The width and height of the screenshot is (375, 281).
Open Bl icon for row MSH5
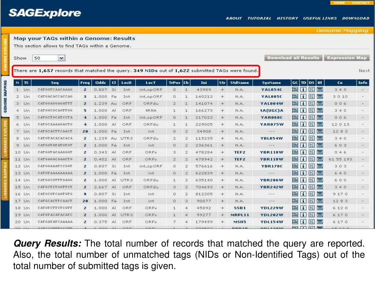320,222
